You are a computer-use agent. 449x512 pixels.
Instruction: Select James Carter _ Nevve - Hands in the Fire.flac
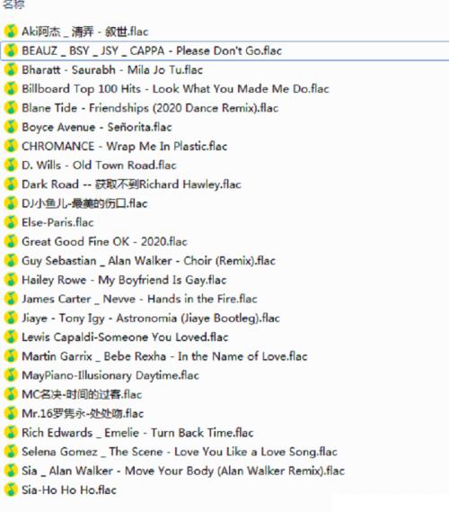pos(139,299)
